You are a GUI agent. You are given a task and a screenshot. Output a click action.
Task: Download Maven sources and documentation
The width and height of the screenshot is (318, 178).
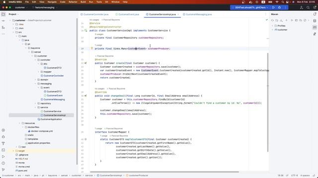(x=281, y=20)
